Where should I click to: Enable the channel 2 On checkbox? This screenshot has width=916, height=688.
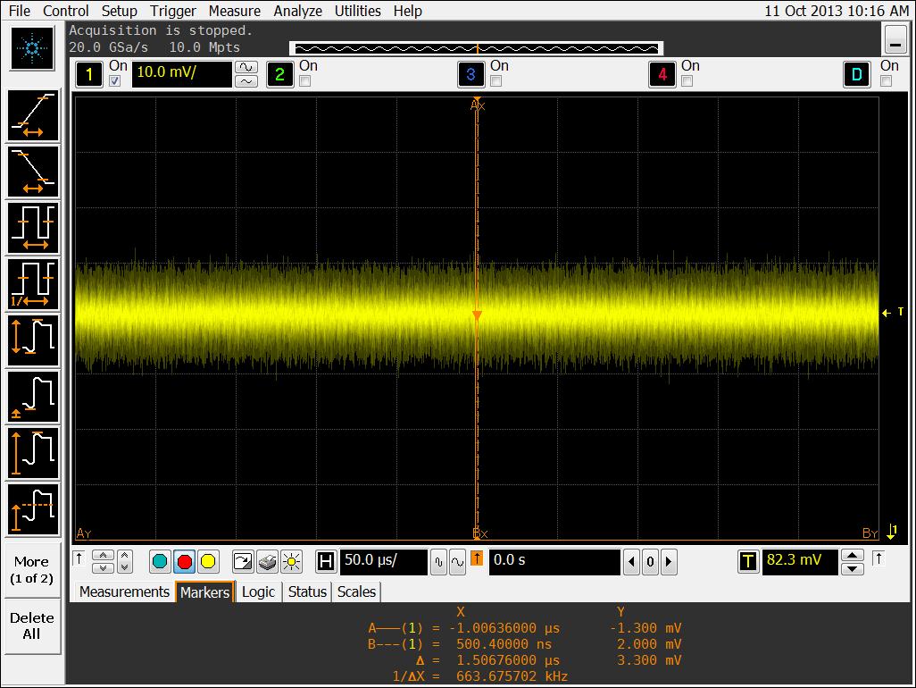coord(305,81)
